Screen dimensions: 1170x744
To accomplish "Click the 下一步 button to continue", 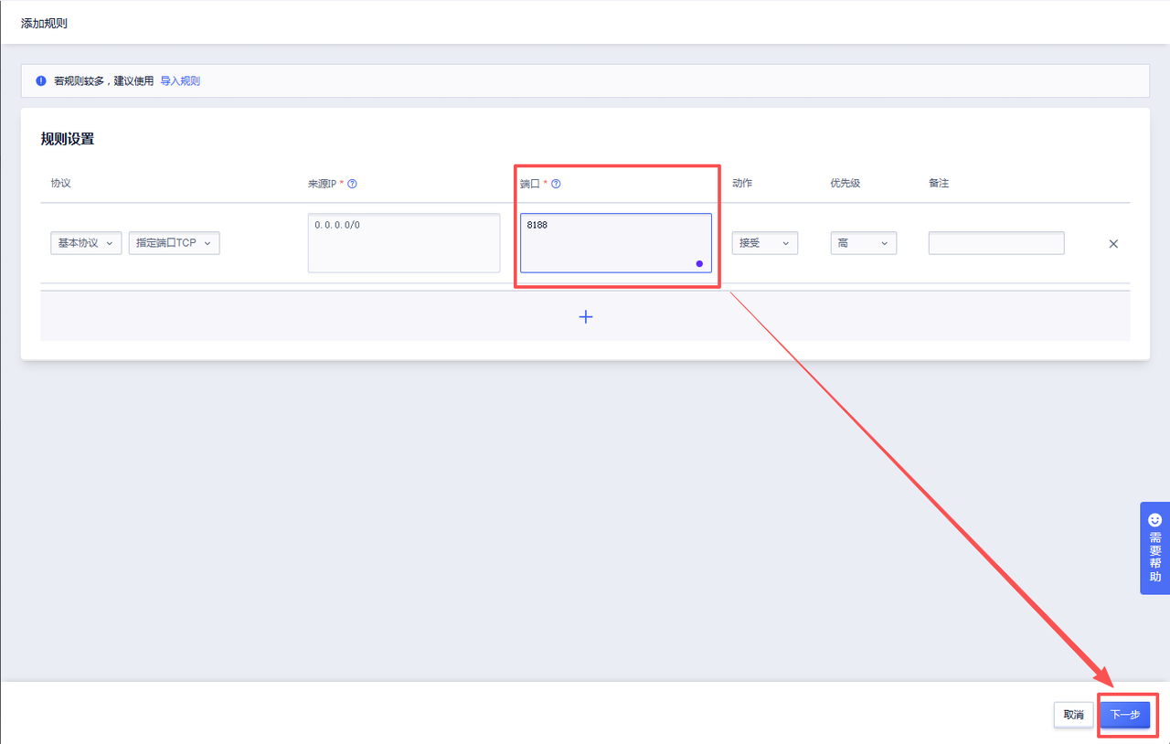I will (x=1124, y=715).
